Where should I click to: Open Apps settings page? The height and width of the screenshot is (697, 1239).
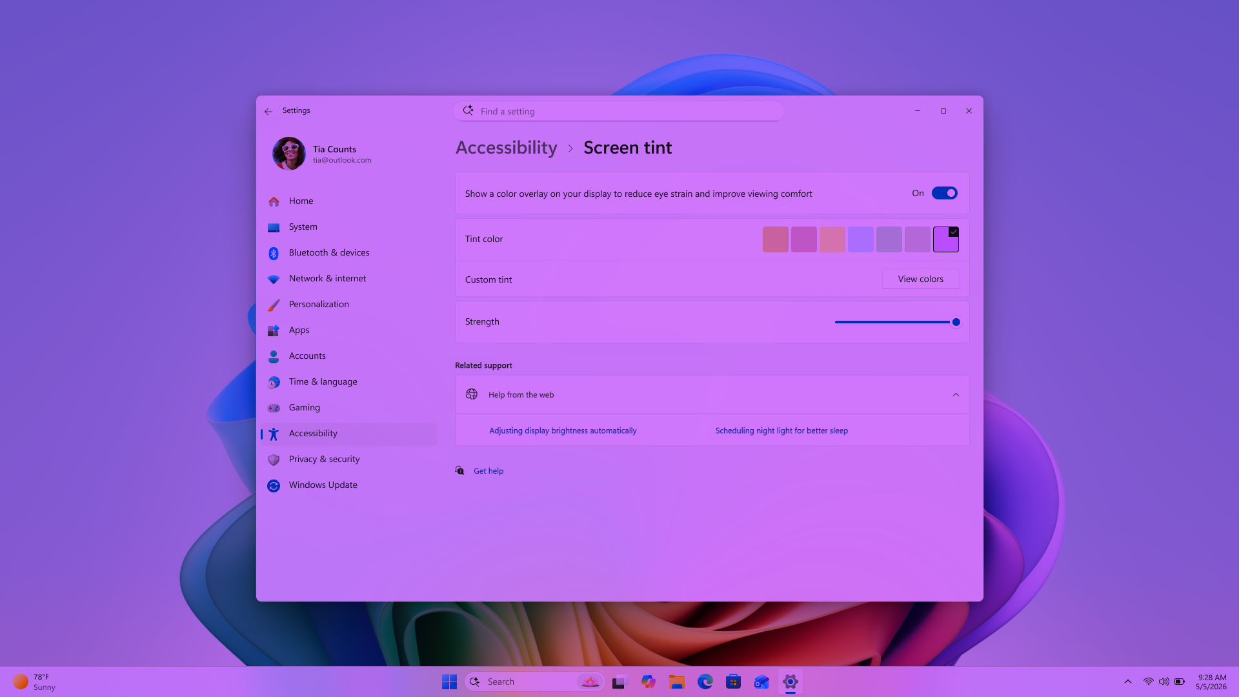point(348,330)
